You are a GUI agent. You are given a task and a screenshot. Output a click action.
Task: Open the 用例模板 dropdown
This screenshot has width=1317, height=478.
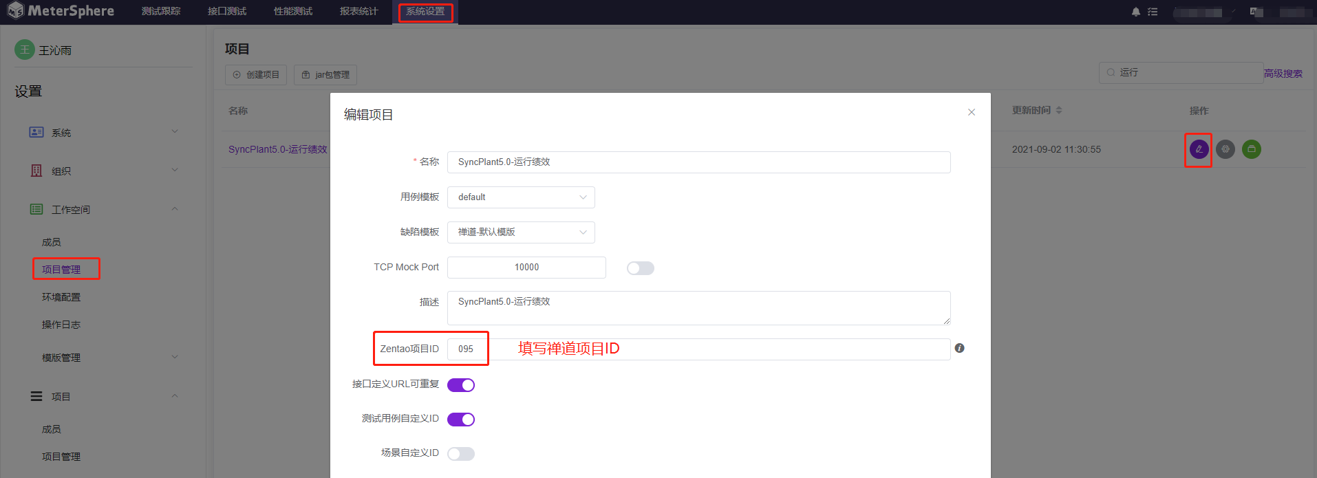(521, 197)
